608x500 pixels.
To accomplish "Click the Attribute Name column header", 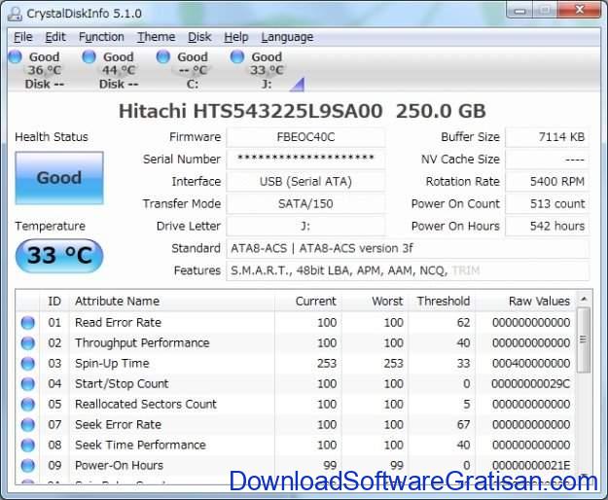I will [x=172, y=302].
